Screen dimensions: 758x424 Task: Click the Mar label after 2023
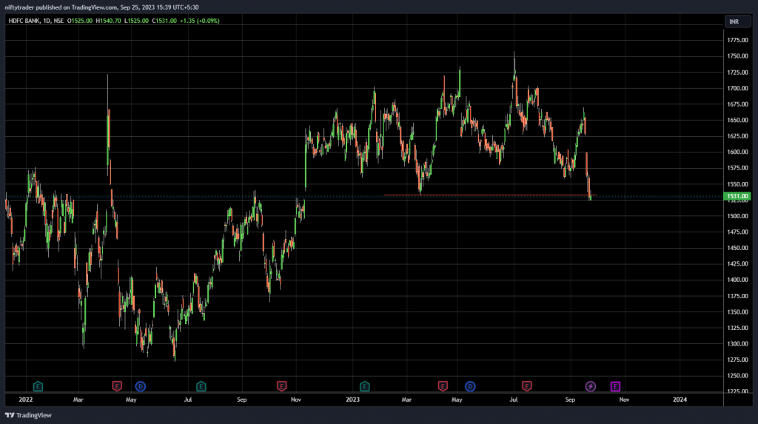[x=406, y=400]
